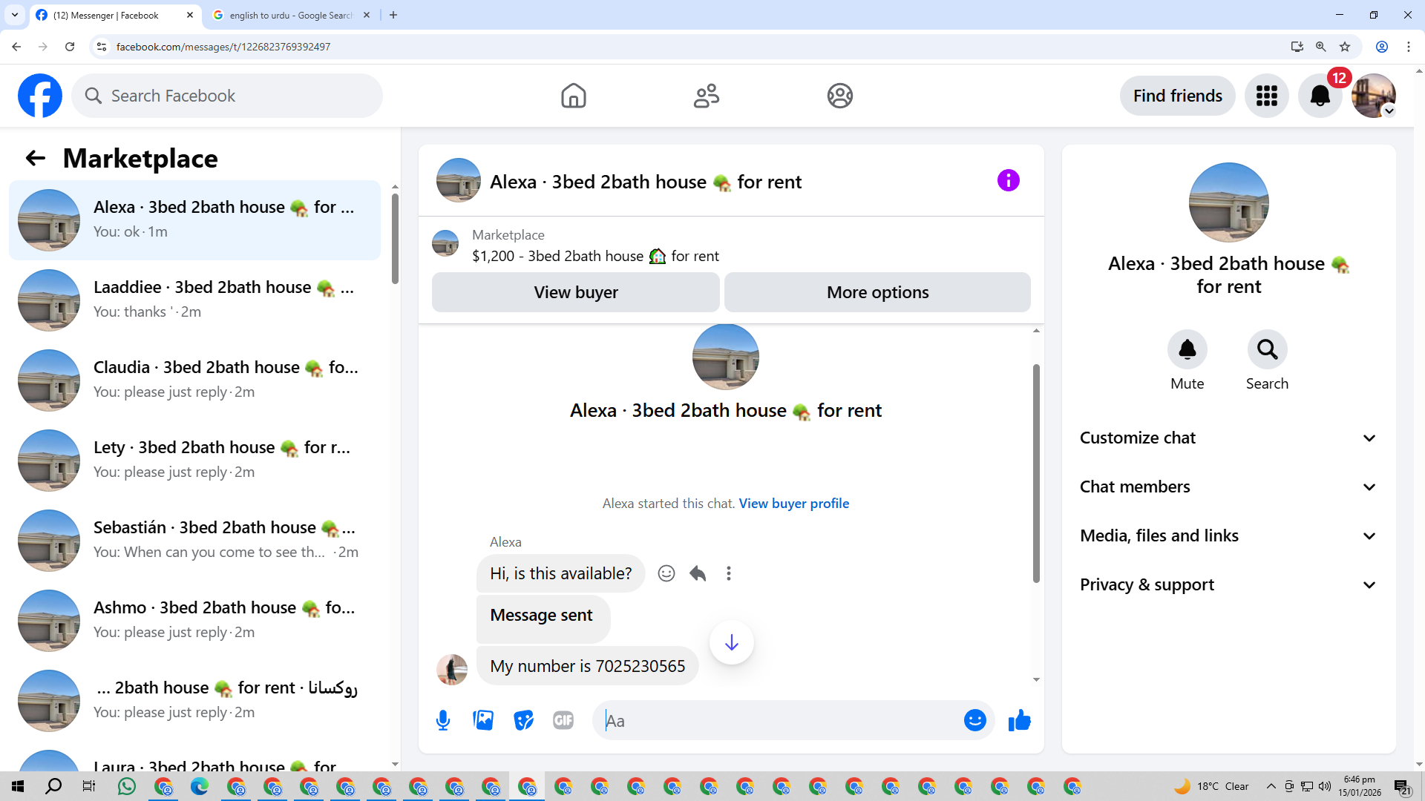
Task: Expand Privacy & support section
Action: pos(1228,584)
